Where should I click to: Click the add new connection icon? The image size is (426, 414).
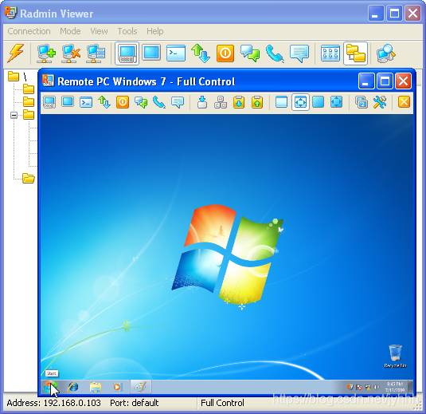[x=46, y=53]
